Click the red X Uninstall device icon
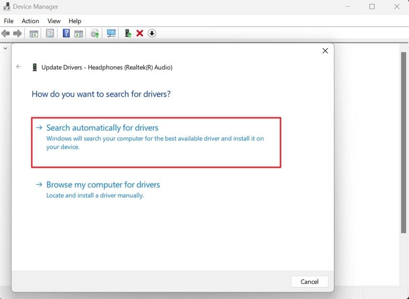Screen dimensions: 409x299 point(140,33)
